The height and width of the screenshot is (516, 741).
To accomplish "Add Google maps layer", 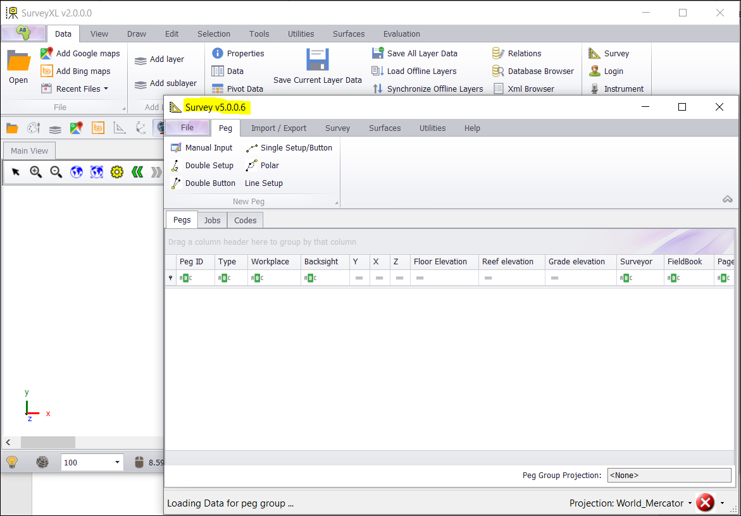I will [80, 54].
